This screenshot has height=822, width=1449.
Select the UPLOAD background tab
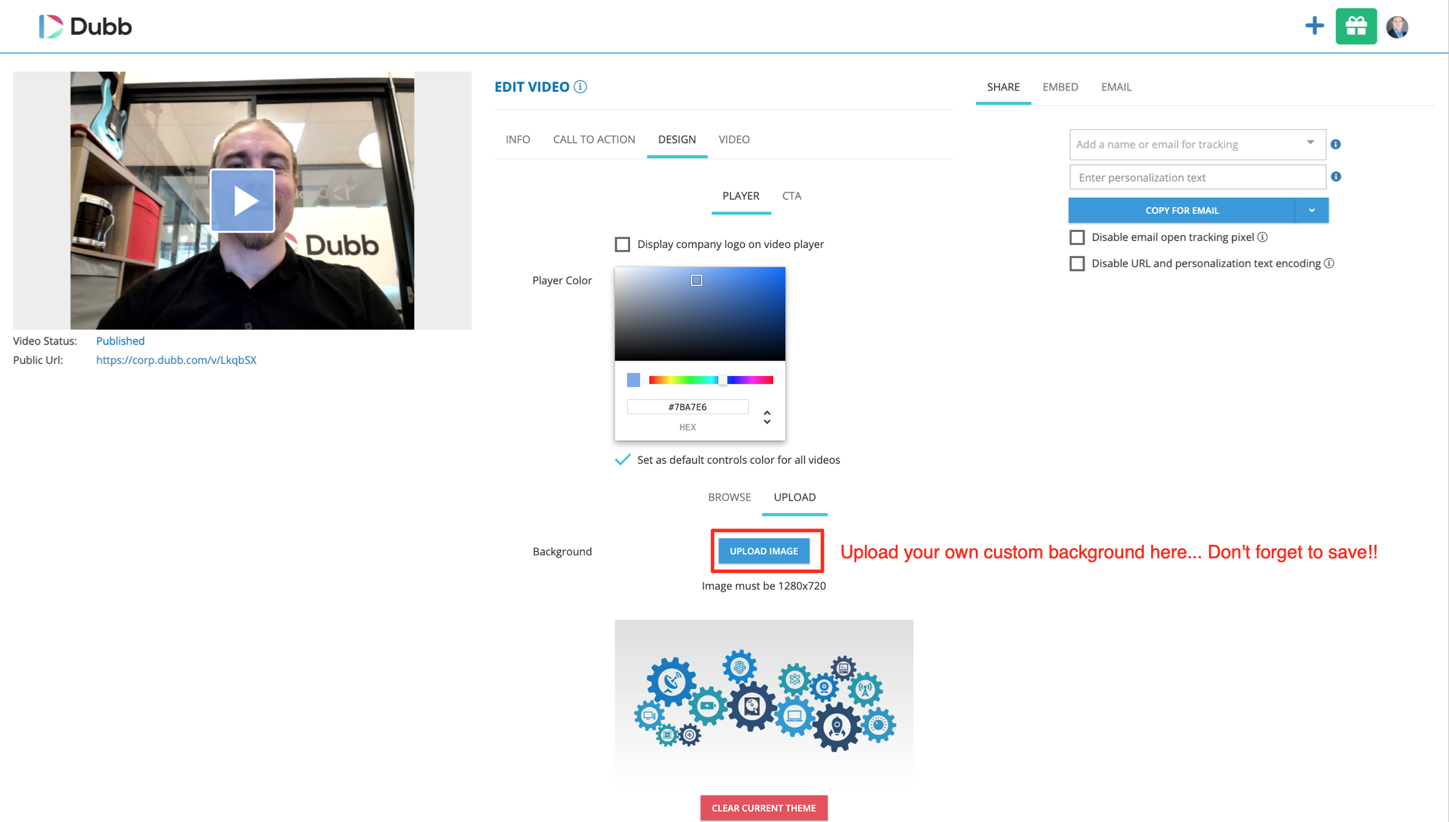(794, 497)
